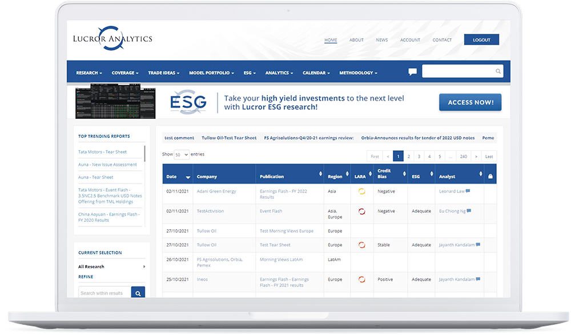Image resolution: width=571 pixels, height=335 pixels.
Task: Click the Lucror Analytics logo
Action: 112,38
